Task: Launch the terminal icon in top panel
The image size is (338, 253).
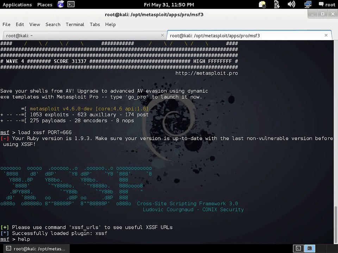Action: pos(71,4)
